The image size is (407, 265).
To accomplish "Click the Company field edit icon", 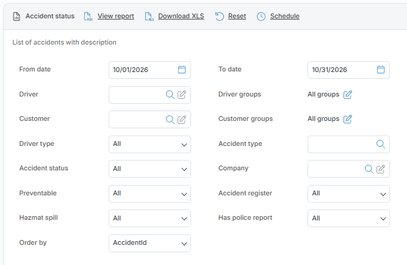I will tap(381, 169).
